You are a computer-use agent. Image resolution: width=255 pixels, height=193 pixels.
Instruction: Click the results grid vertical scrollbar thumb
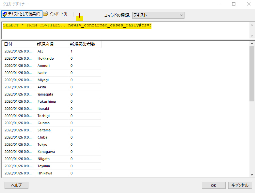(252, 73)
